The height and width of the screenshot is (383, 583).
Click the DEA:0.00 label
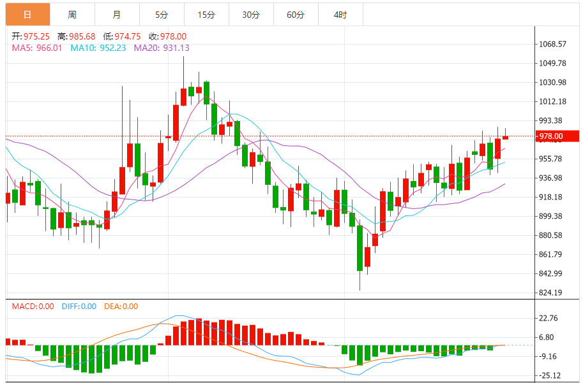coord(121,306)
